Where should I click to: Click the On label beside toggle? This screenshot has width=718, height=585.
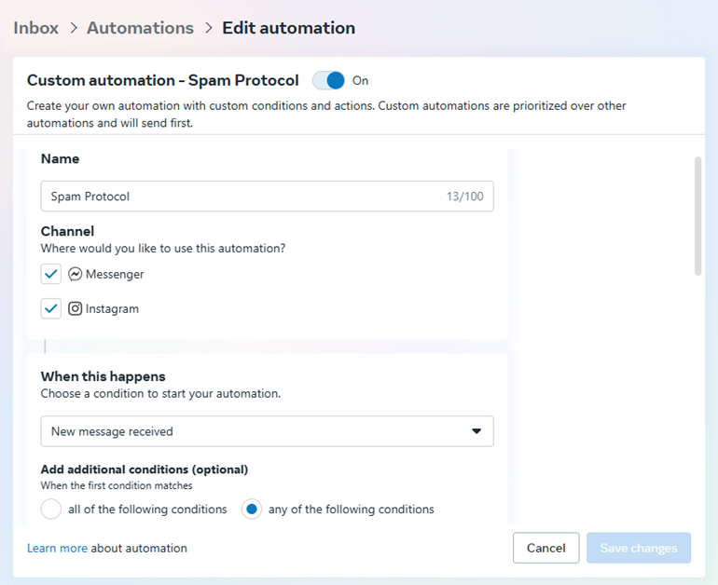360,80
